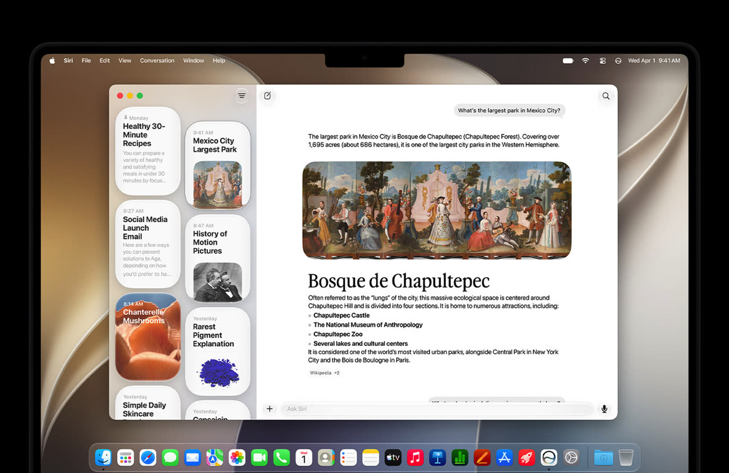Open the Chanterelle Mushrooms conversation card
Screen dimensions: 729x473
pyautogui.click(x=148, y=337)
